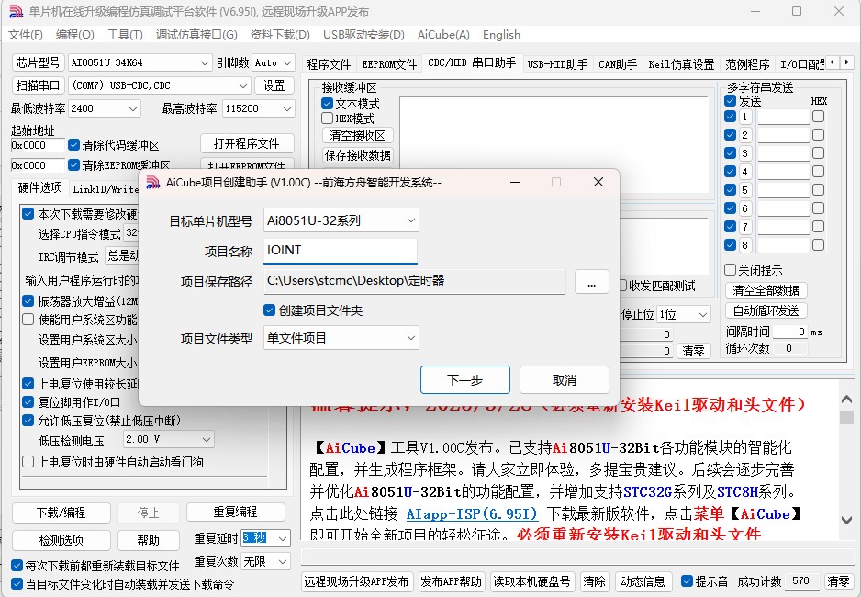
Task: Toggle 创建项目文件夹 checkbox
Action: click(269, 310)
